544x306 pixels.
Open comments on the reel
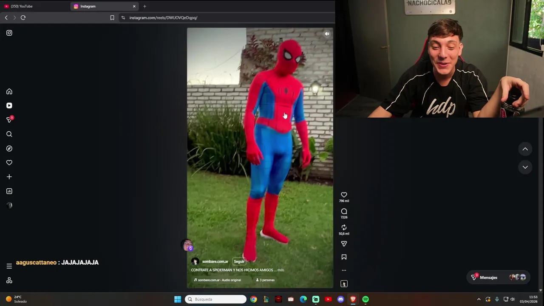pos(344,211)
